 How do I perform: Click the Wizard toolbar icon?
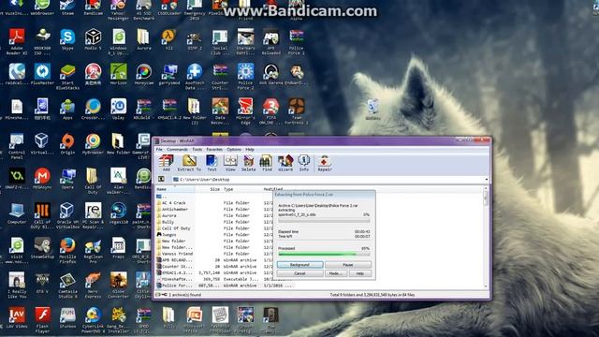pos(285,163)
